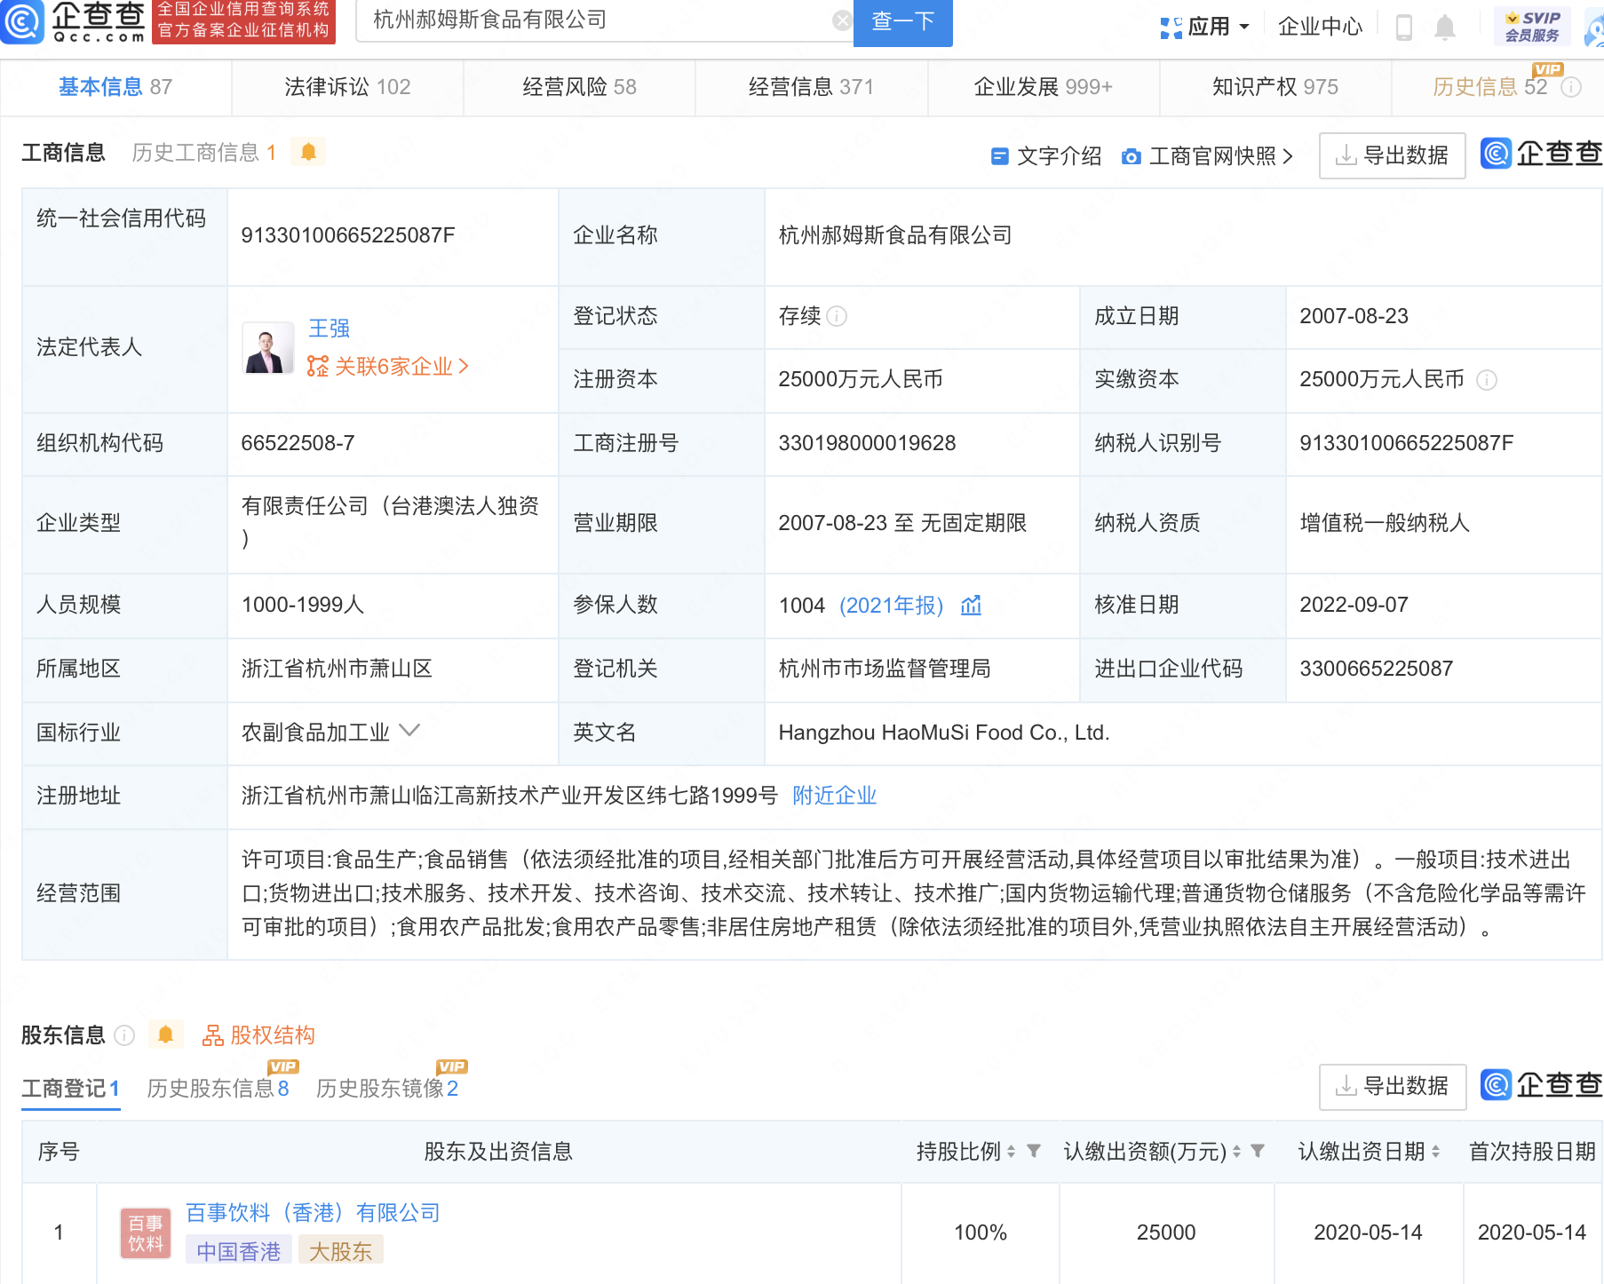Click 导出数据 in 工商信息 section
Screen dimensions: 1604x1284
tap(1393, 155)
